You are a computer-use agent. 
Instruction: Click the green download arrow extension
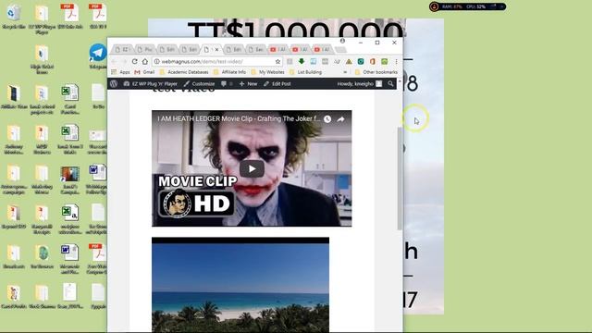click(x=302, y=61)
